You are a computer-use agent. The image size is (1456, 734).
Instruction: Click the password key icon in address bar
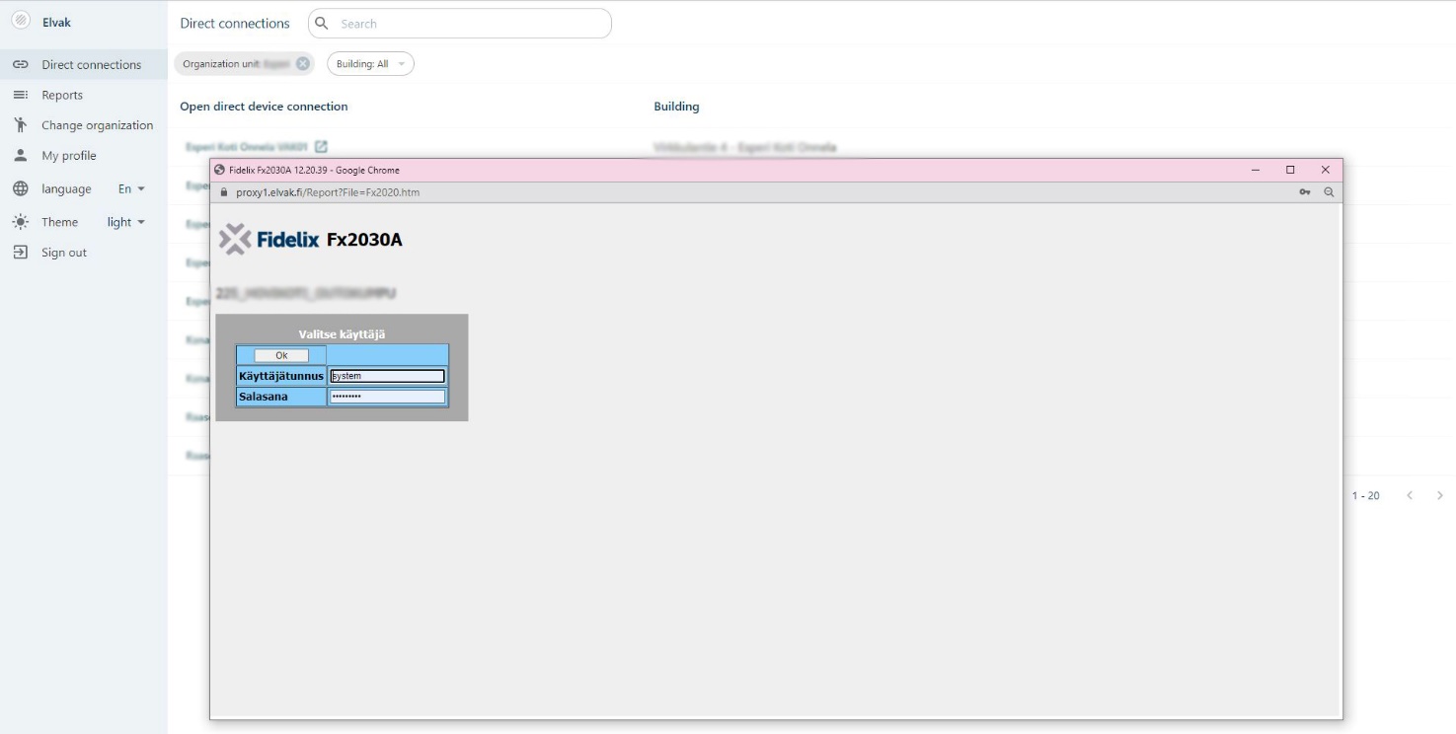[x=1305, y=192]
